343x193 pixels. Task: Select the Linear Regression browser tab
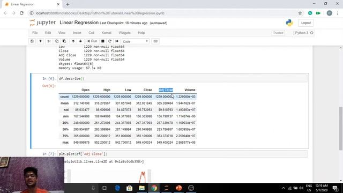pyautogui.click(x=32, y=4)
